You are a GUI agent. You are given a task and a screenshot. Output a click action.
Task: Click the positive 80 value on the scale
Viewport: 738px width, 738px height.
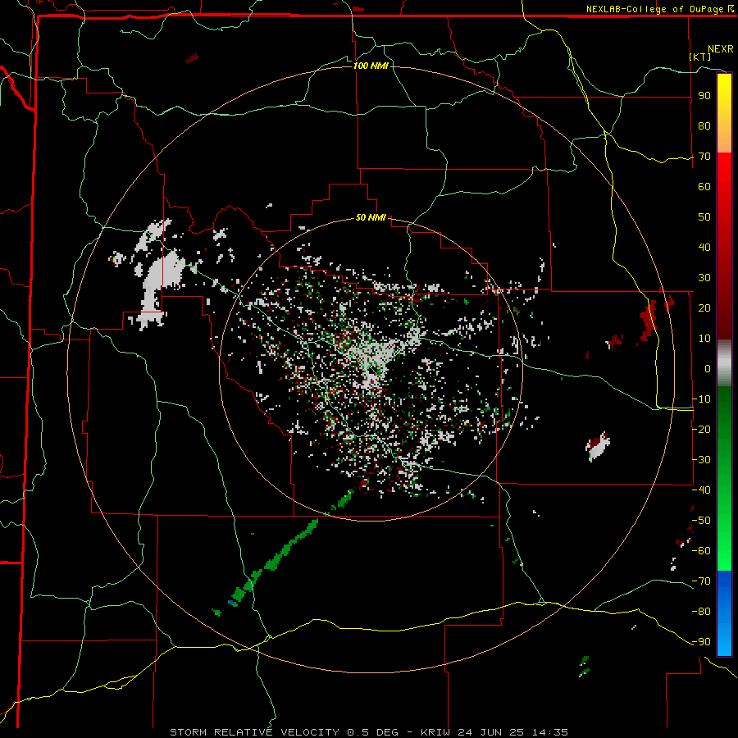[704, 126]
